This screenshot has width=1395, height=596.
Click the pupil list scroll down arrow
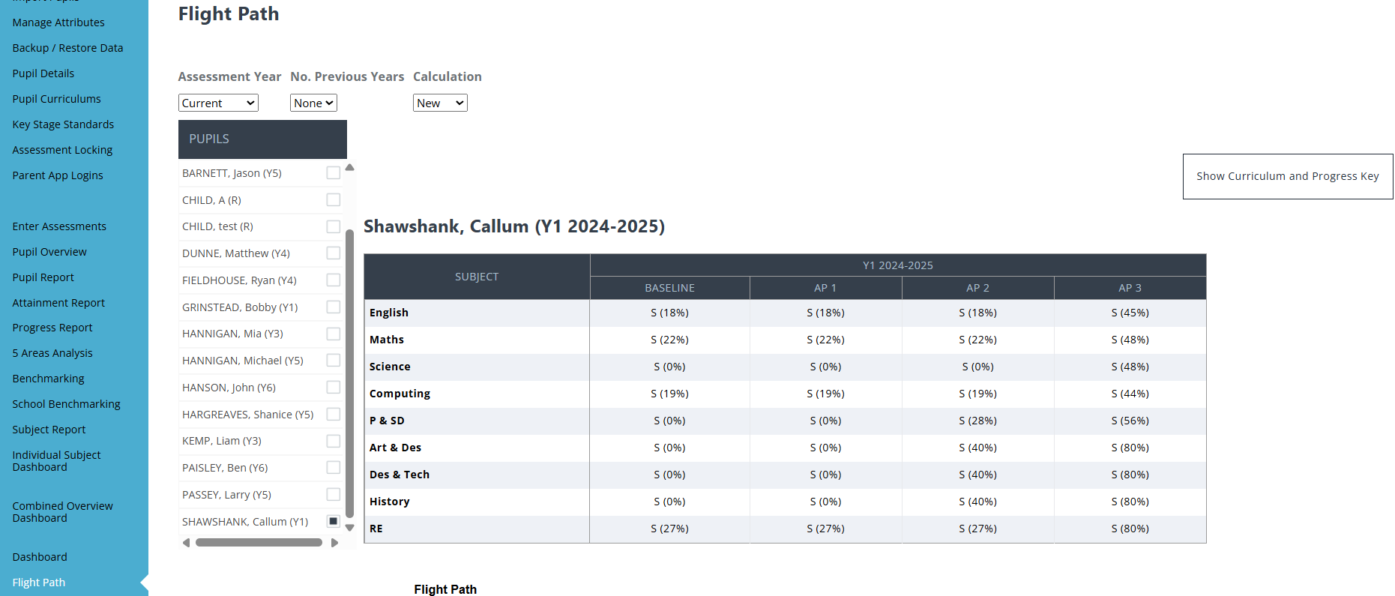coord(349,528)
